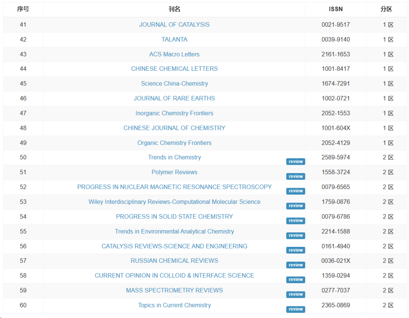The height and width of the screenshot is (318, 409).
Task: Open Wiley Interdisciplinary Reviews-Computational Molecular Science
Action: tap(174, 202)
